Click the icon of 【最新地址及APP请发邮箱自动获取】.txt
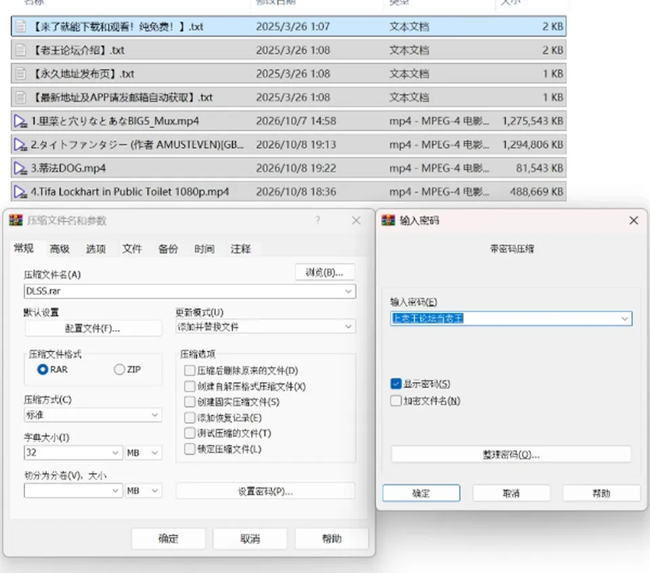This screenshot has height=573, width=650. coord(20,98)
